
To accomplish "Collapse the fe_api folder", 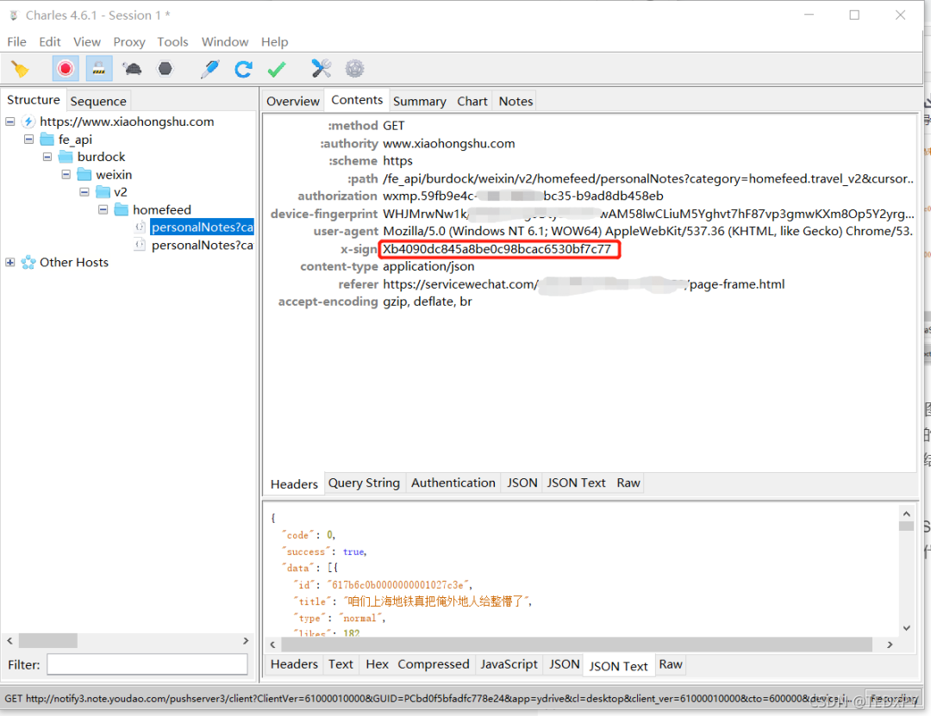I will pyautogui.click(x=28, y=140).
